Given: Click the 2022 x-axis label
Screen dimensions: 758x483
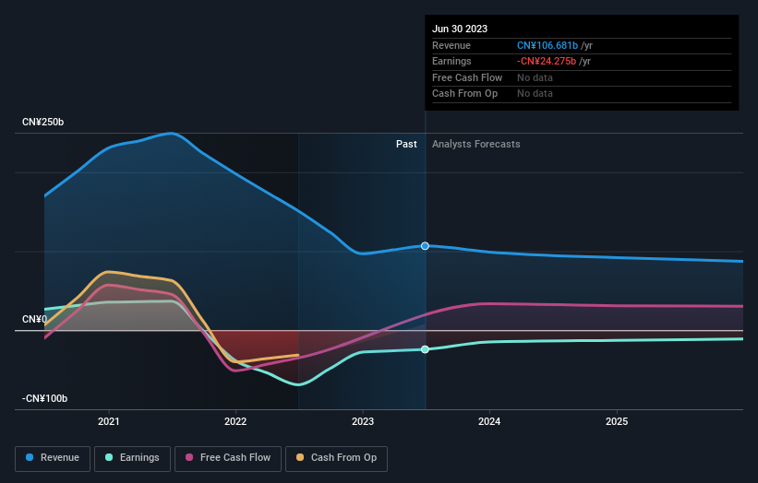Looking at the screenshot, I should point(235,421).
